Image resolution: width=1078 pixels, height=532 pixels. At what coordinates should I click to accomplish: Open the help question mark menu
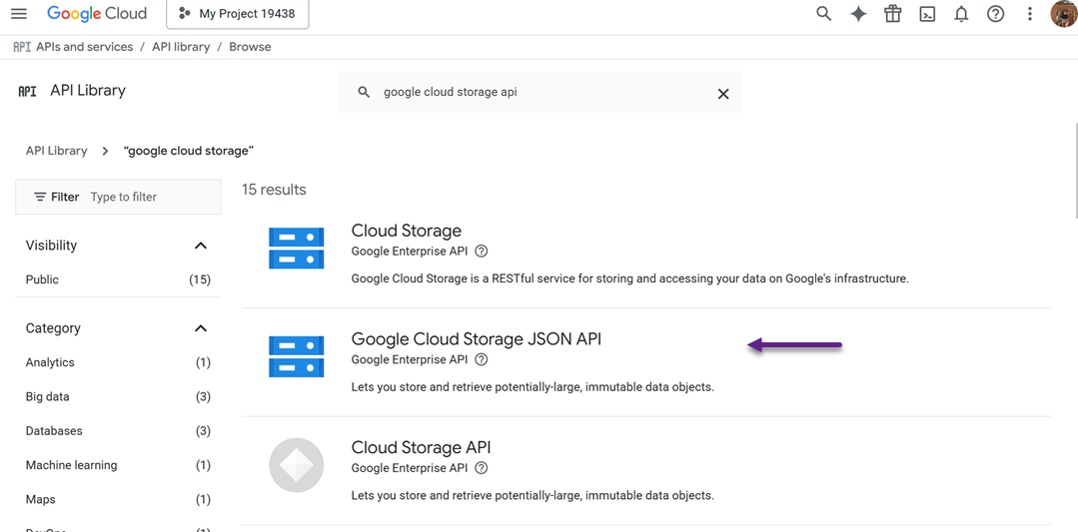(995, 14)
